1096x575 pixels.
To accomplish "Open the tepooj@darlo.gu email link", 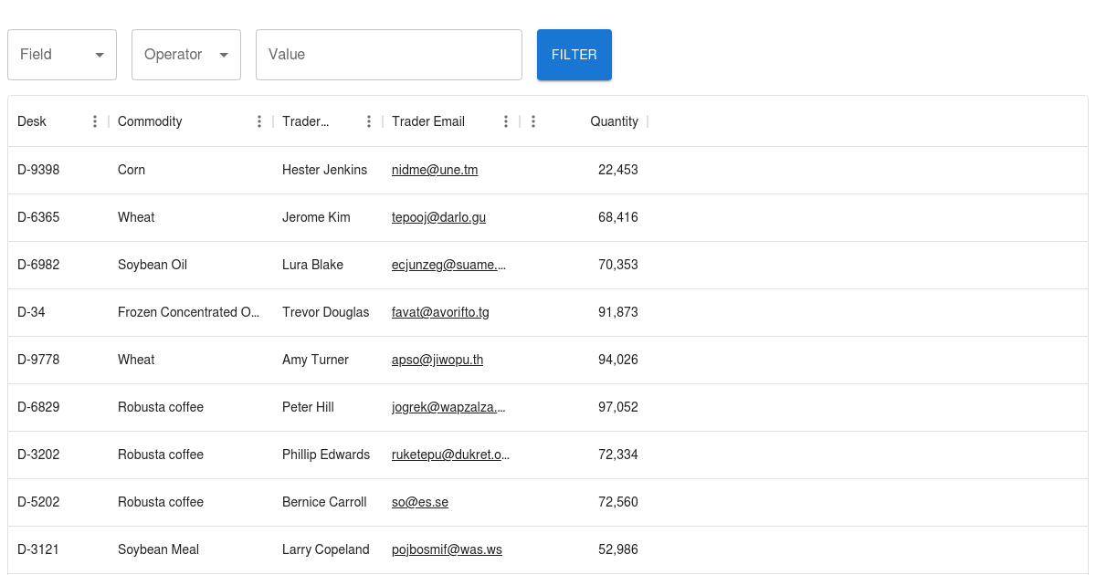I will (438, 217).
